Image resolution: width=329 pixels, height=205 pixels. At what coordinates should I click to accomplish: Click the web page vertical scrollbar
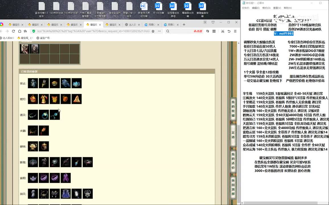click(x=238, y=164)
